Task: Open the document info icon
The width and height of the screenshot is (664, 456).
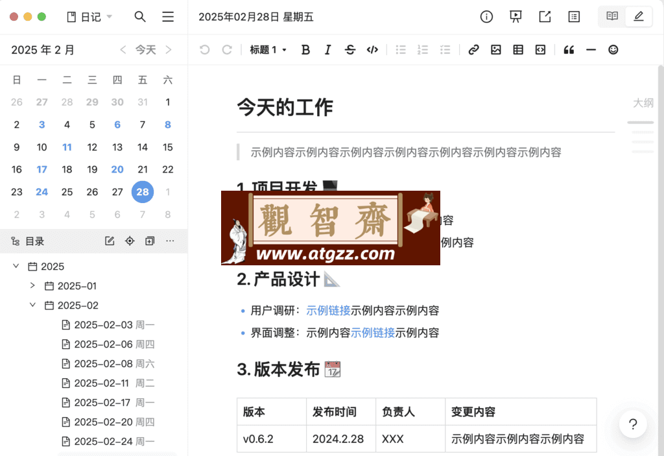Action: (486, 16)
